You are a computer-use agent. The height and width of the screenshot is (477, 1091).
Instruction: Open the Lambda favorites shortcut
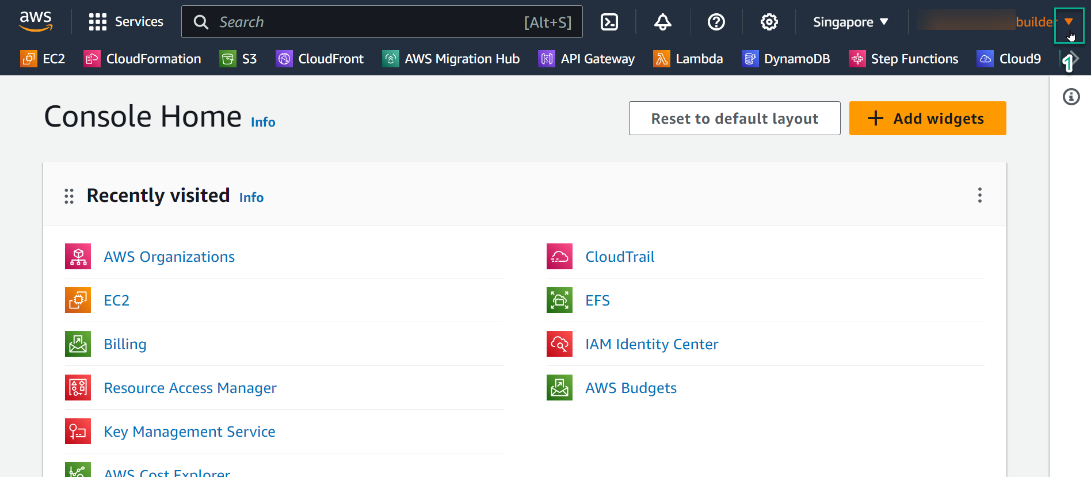[688, 59]
